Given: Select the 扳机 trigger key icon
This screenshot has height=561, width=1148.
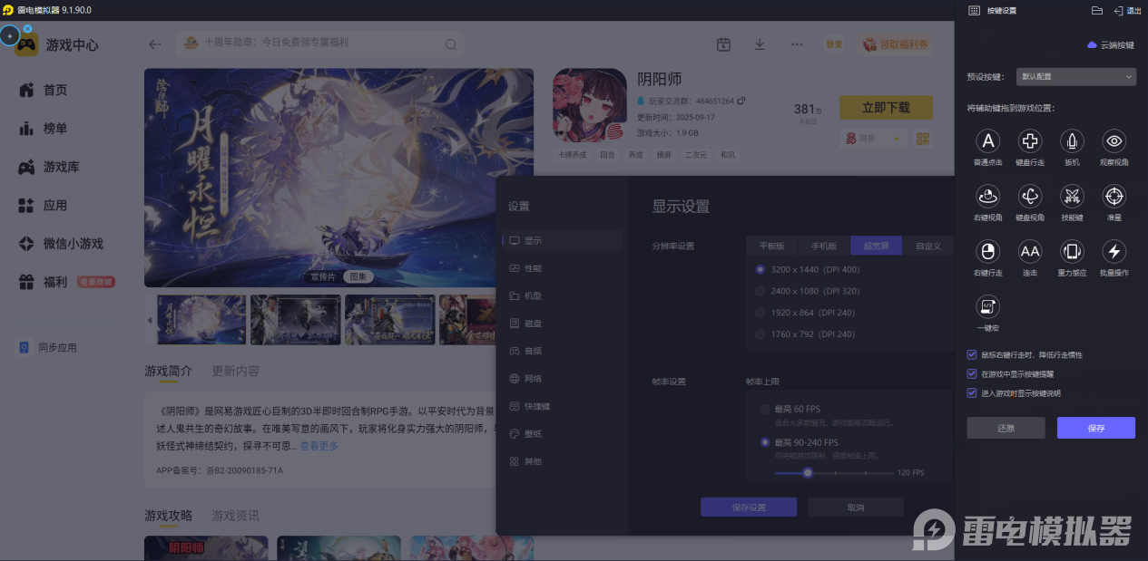Looking at the screenshot, I should point(1073,140).
